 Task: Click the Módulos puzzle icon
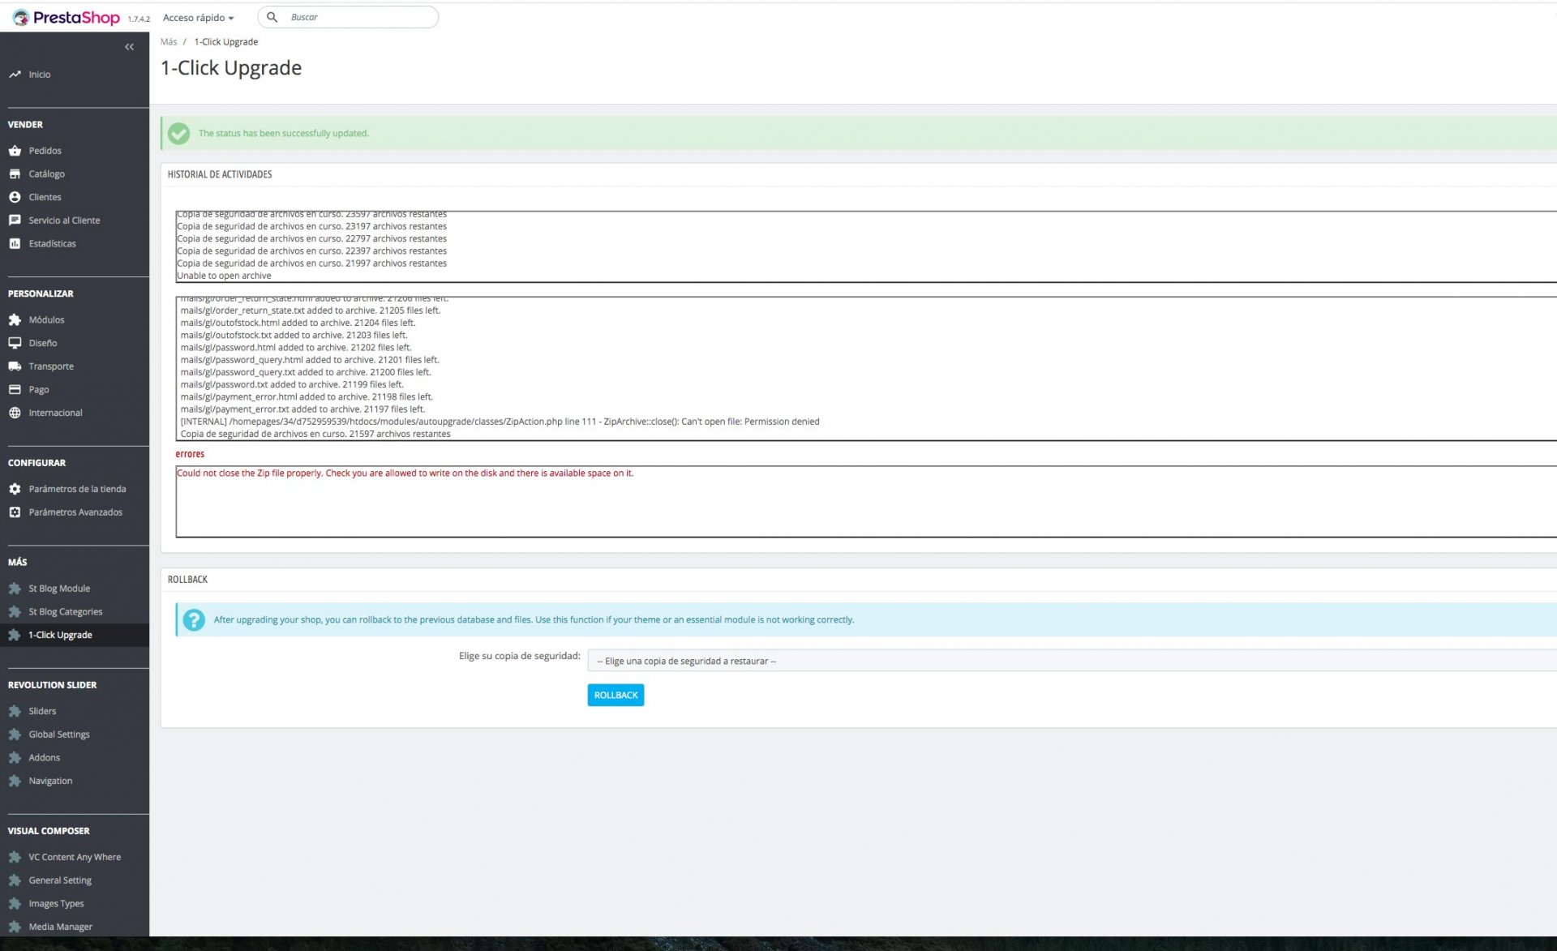pyautogui.click(x=15, y=319)
